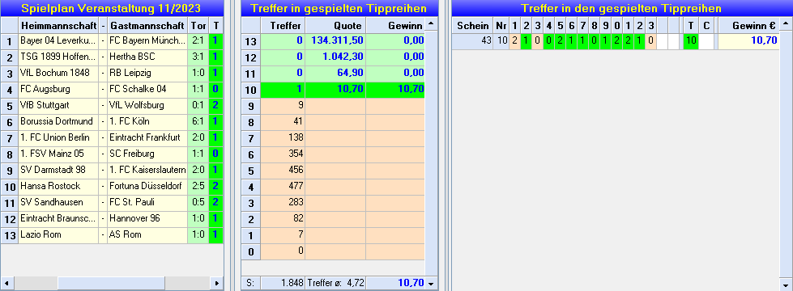
Task: Select Bayer 04 Leverkusen home team cell
Action: tap(58, 41)
